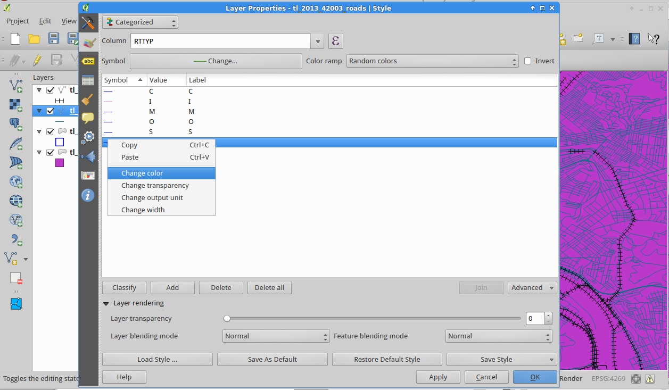This screenshot has height=390, width=669.
Task: Open the Labels tab with abc icon
Action: click(x=88, y=61)
